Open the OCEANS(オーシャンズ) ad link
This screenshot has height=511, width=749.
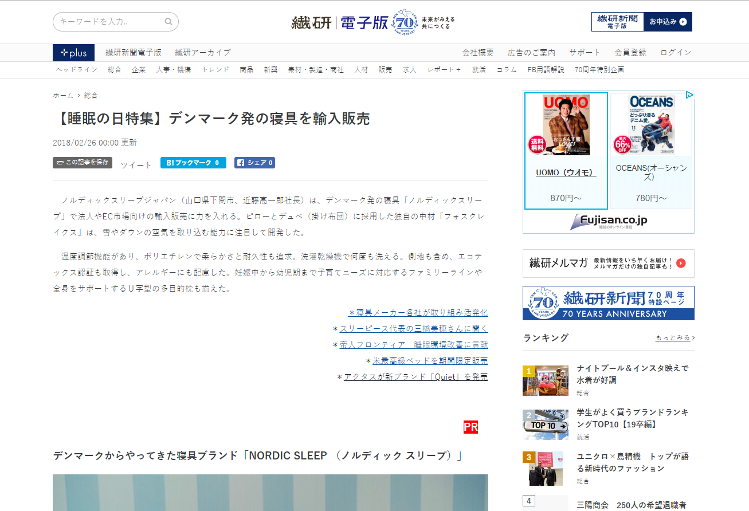[x=651, y=172]
